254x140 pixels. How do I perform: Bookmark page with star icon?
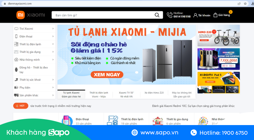245,3
